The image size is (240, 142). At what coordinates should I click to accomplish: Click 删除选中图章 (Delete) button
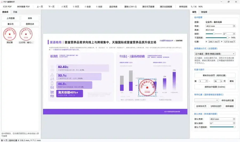click(x=215, y=87)
